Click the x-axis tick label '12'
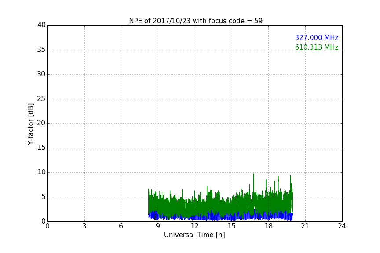 click(x=194, y=226)
